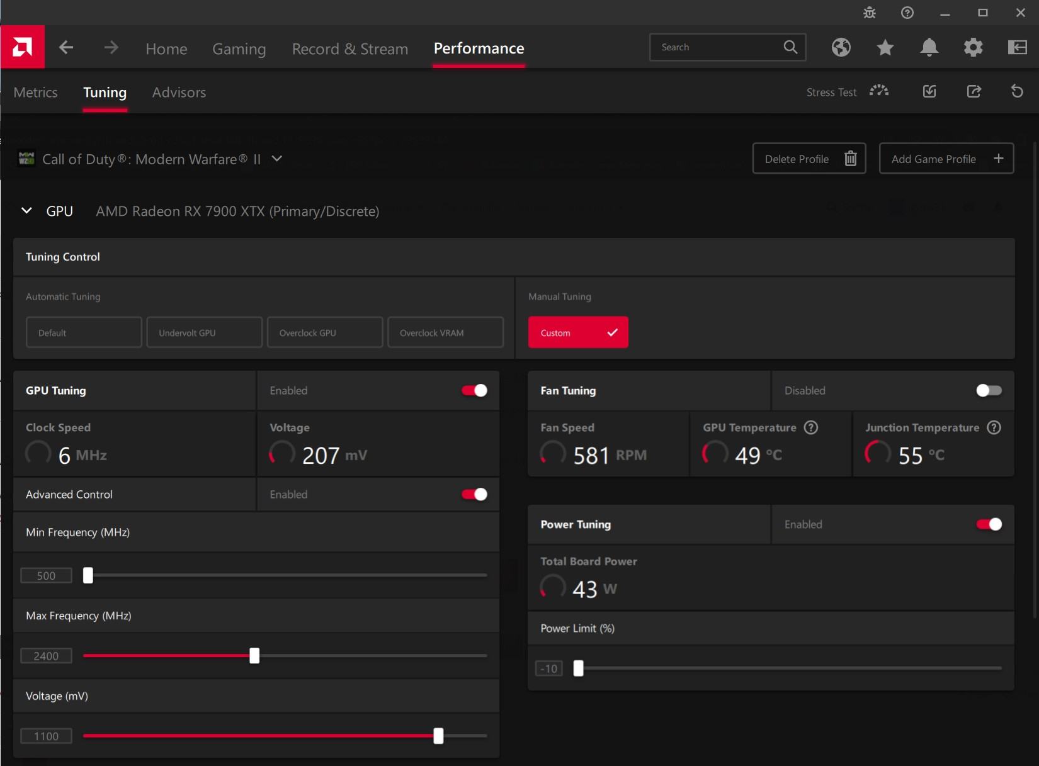The width and height of the screenshot is (1039, 766).
Task: Click the search magnifier icon
Action: pos(790,47)
